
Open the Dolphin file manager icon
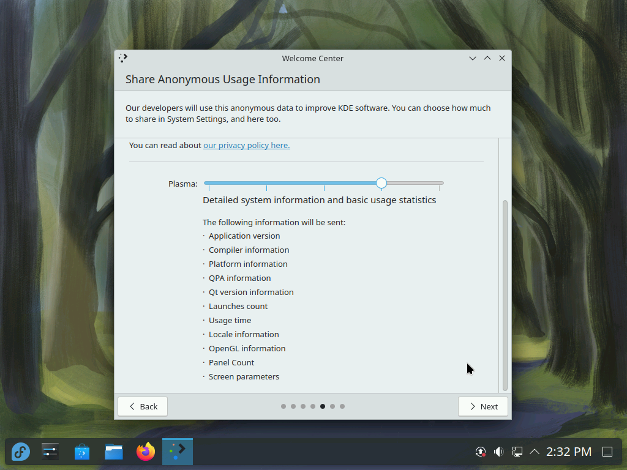coord(114,452)
